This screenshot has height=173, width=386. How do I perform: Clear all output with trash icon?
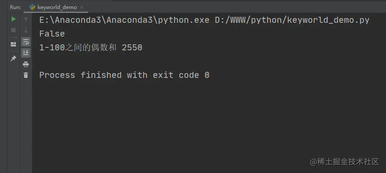[x=26, y=75]
